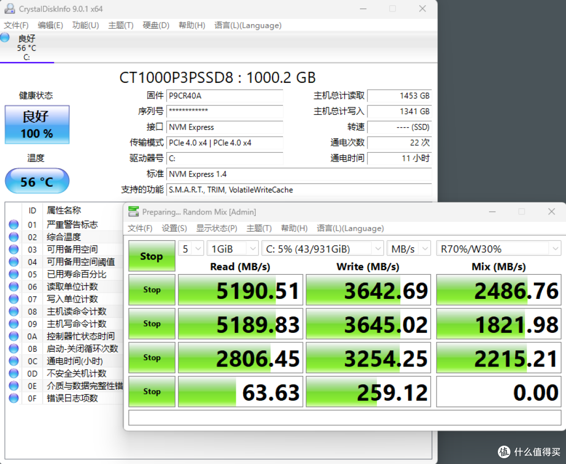Click the mix result 2486.76
This screenshot has height=464, width=566.
(x=498, y=290)
